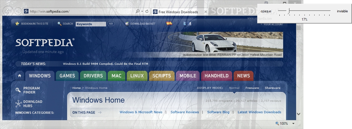Open the SCRIPTS section tab

162,76
